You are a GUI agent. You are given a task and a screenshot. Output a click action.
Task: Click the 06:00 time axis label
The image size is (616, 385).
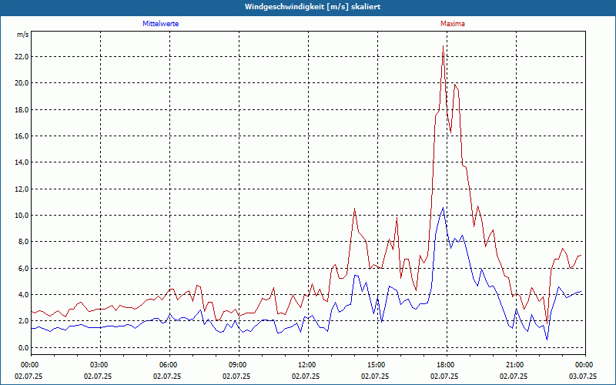point(169,365)
